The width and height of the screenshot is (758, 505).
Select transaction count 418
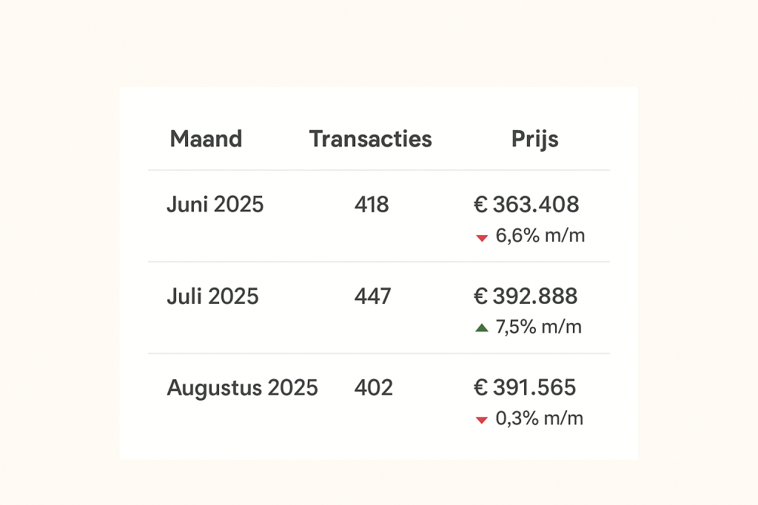372,205
